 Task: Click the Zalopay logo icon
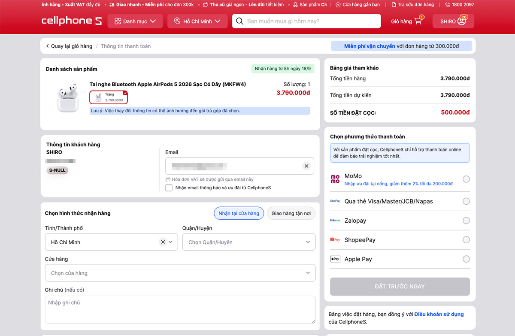coord(335,220)
